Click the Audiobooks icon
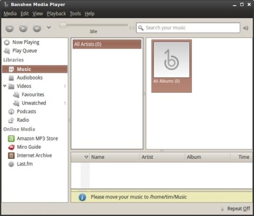The height and width of the screenshot is (216, 254). (x=11, y=78)
